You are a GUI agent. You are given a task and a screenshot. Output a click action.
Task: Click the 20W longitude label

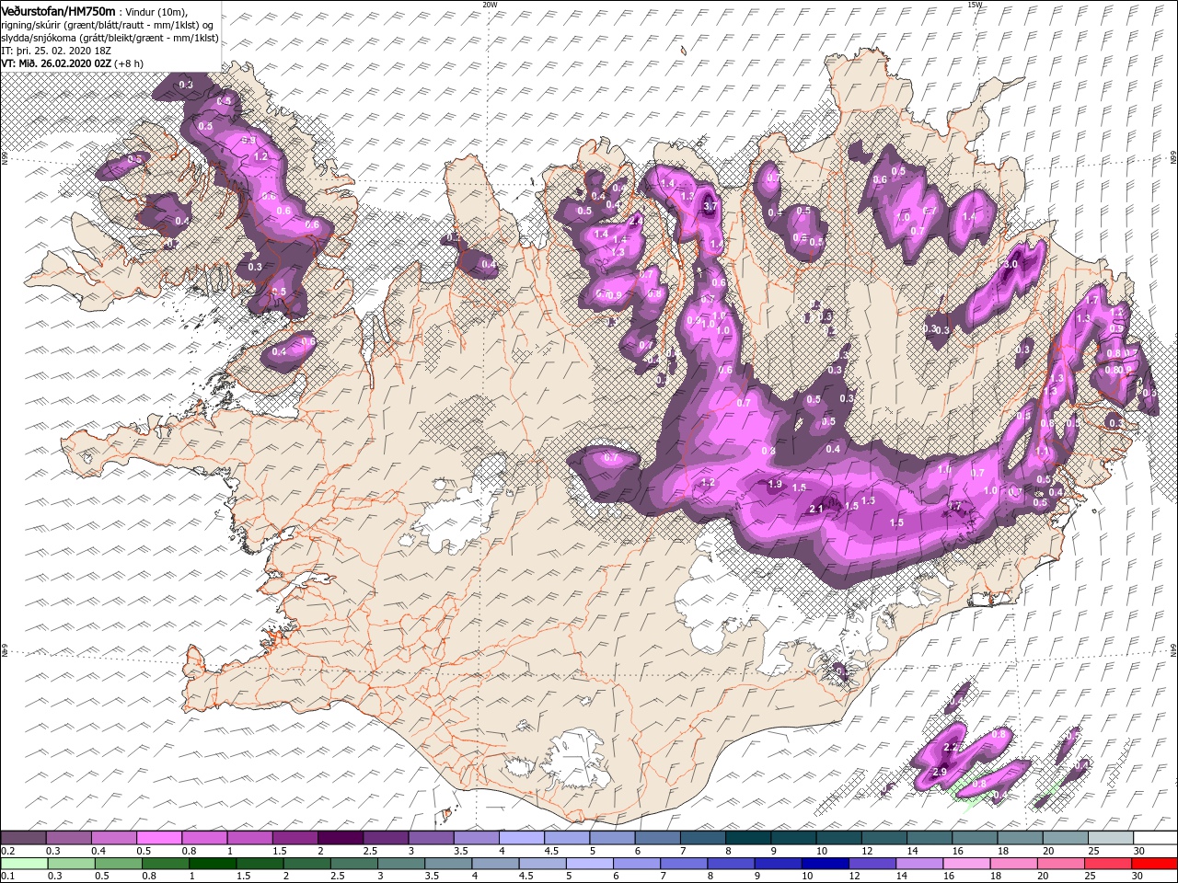[490, 4]
